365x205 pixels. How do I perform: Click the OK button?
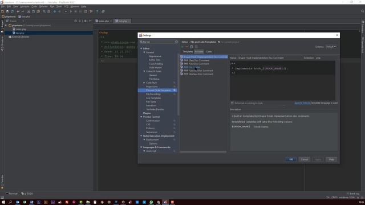coord(291,159)
